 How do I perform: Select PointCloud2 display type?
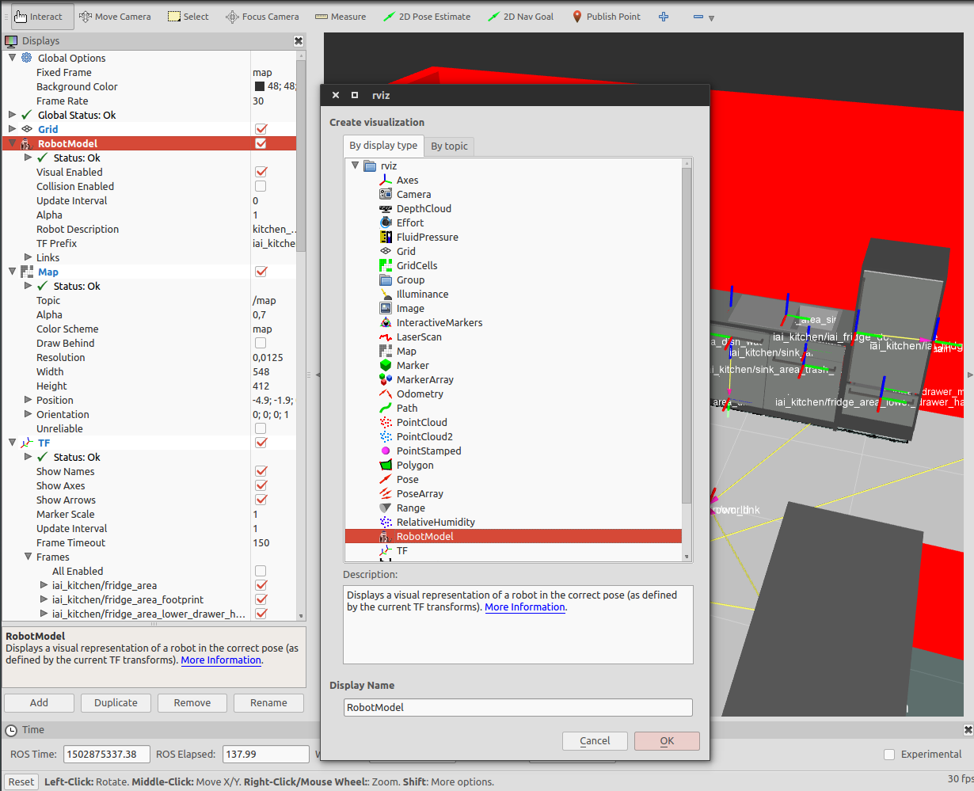click(x=424, y=436)
